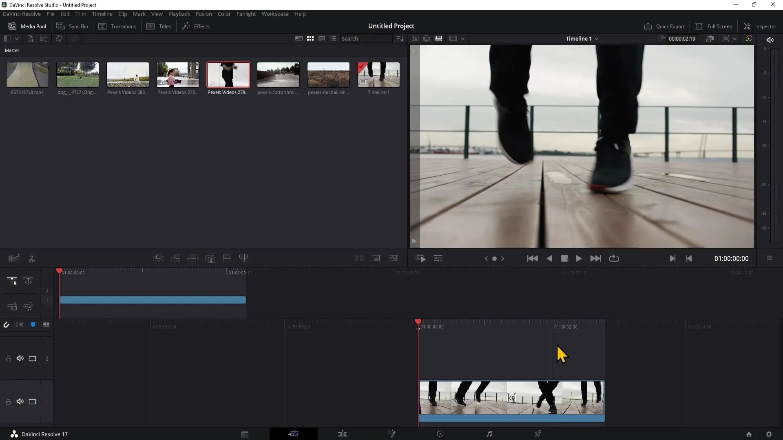Open the Playback menu
Screen dimensions: 783x440
point(179,13)
